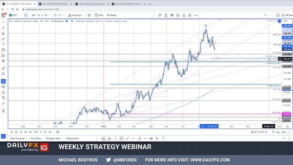Switch to the BTCUSD browser tab

click(x=128, y=4)
